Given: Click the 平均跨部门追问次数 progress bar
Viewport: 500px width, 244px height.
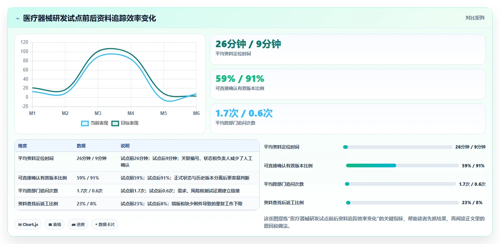Looking at the screenshot, I should pos(400,184).
